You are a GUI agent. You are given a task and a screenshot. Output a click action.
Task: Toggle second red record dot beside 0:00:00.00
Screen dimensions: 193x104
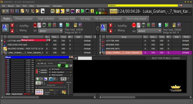(37, 72)
